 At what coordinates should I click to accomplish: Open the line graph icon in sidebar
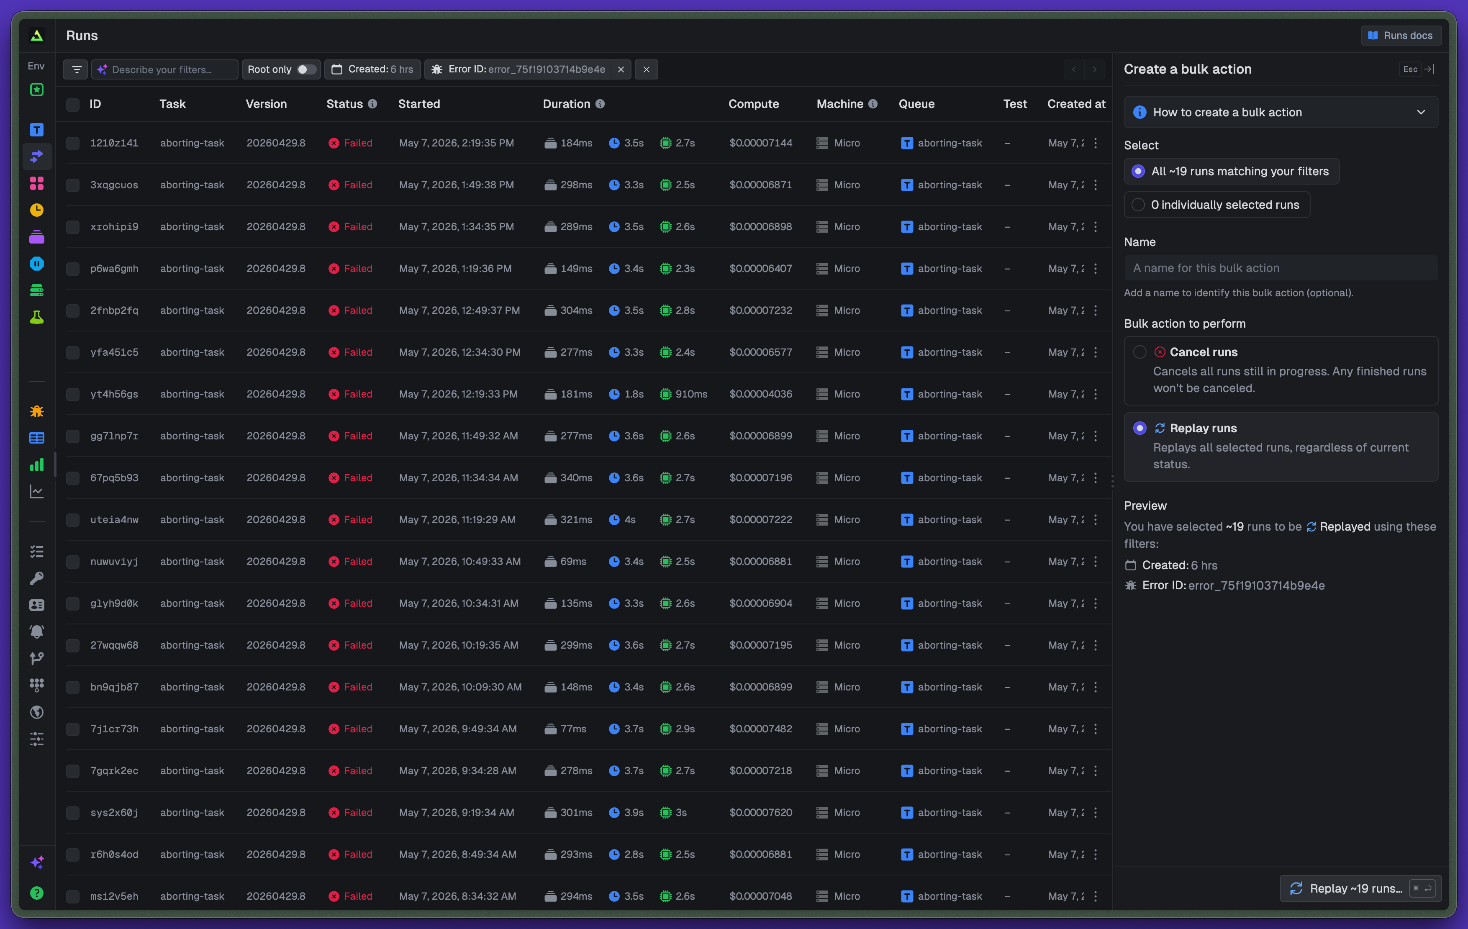click(x=36, y=491)
